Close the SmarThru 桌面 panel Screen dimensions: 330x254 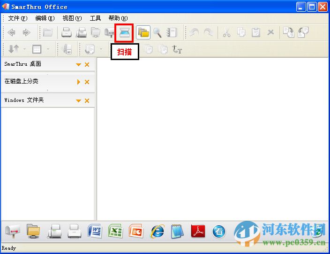[x=87, y=65]
